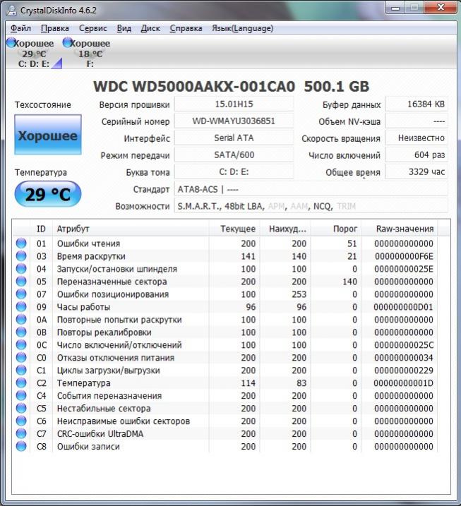
Task: Open the Правка menu
Action: tap(55, 28)
